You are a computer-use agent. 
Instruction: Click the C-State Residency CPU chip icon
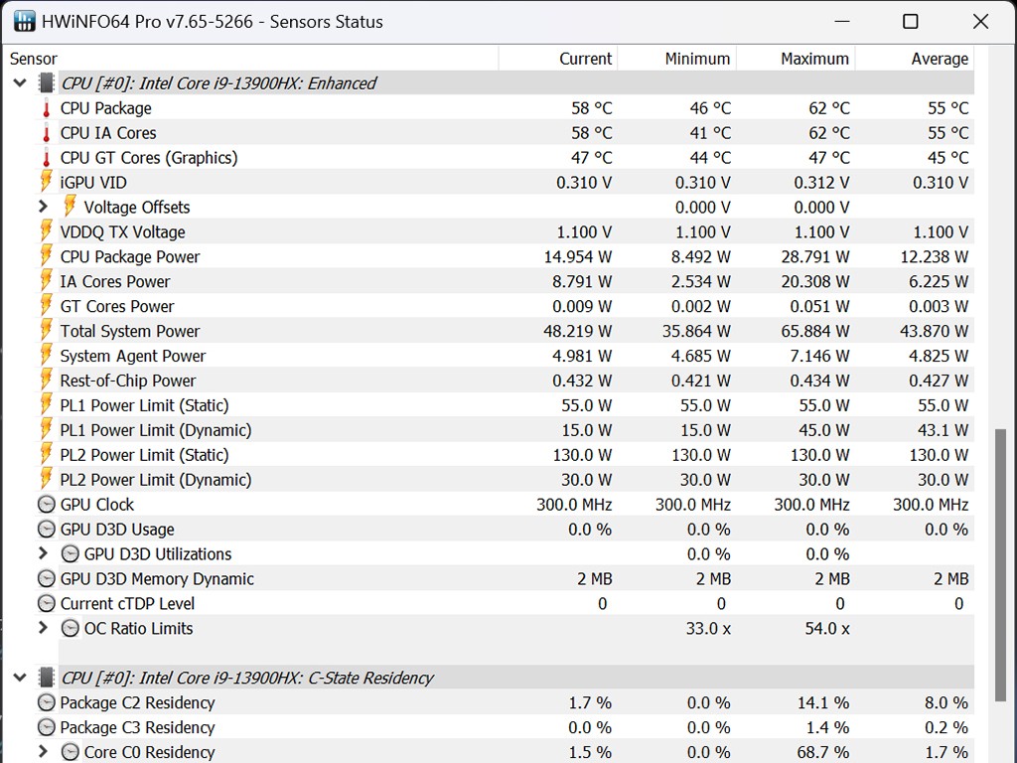click(x=47, y=679)
